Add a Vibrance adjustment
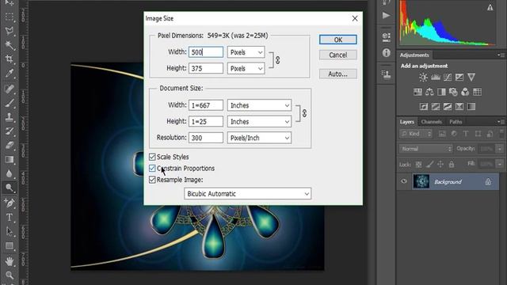The width and height of the screenshot is (507, 285). point(471,78)
